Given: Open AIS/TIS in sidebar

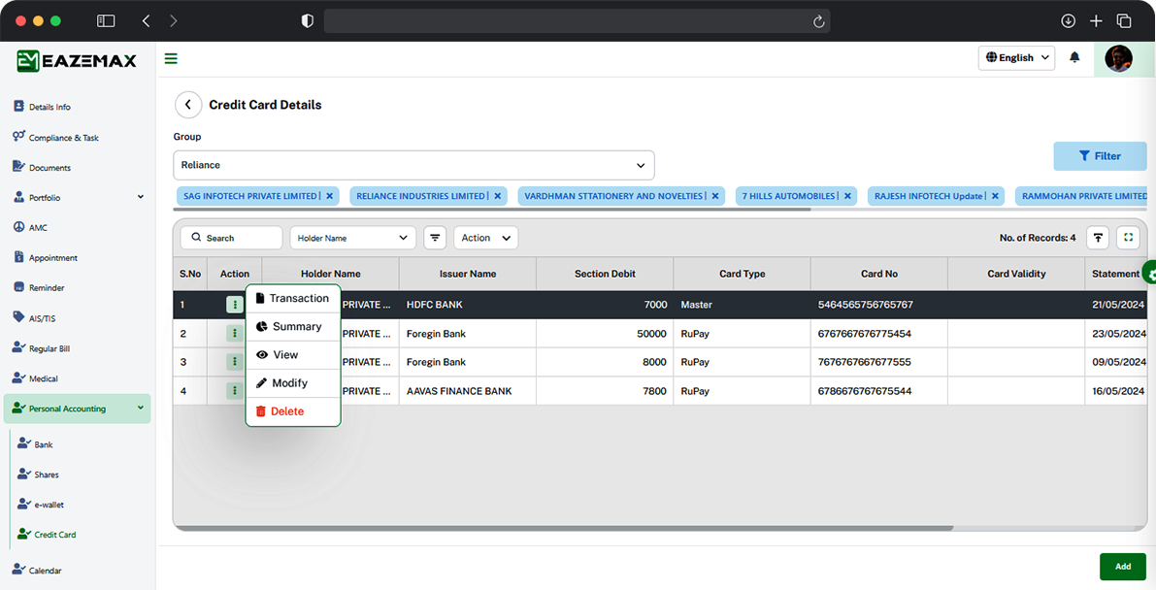Looking at the screenshot, I should [x=35, y=318].
